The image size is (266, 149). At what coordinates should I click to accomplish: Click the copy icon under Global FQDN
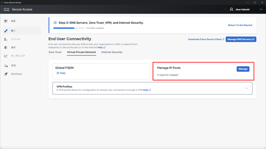(x=58, y=73)
